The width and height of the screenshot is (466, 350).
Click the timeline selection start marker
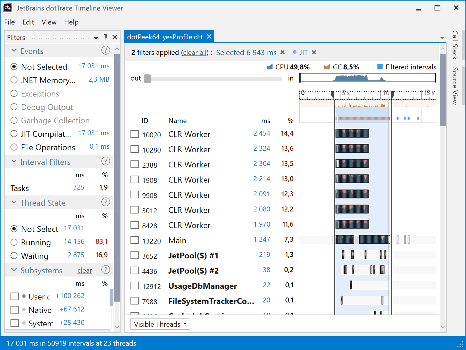333,94
